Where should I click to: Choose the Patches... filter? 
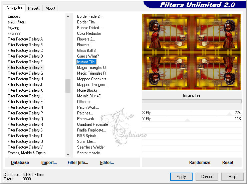pyautogui.click(x=85, y=113)
